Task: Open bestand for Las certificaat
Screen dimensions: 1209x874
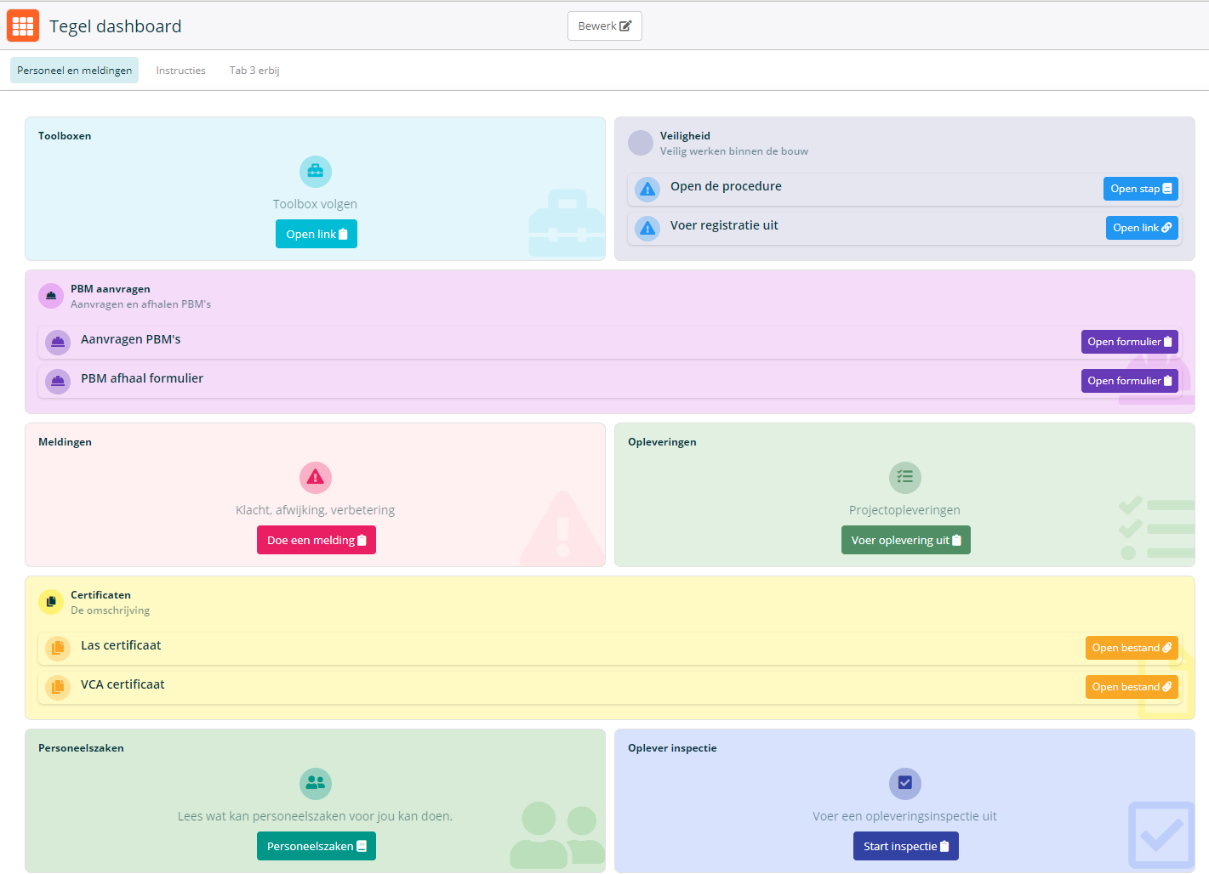Action: click(1131, 648)
